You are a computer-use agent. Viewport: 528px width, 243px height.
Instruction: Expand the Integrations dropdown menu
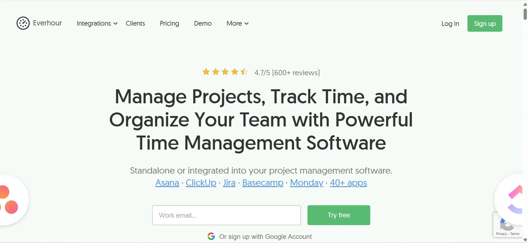(97, 23)
